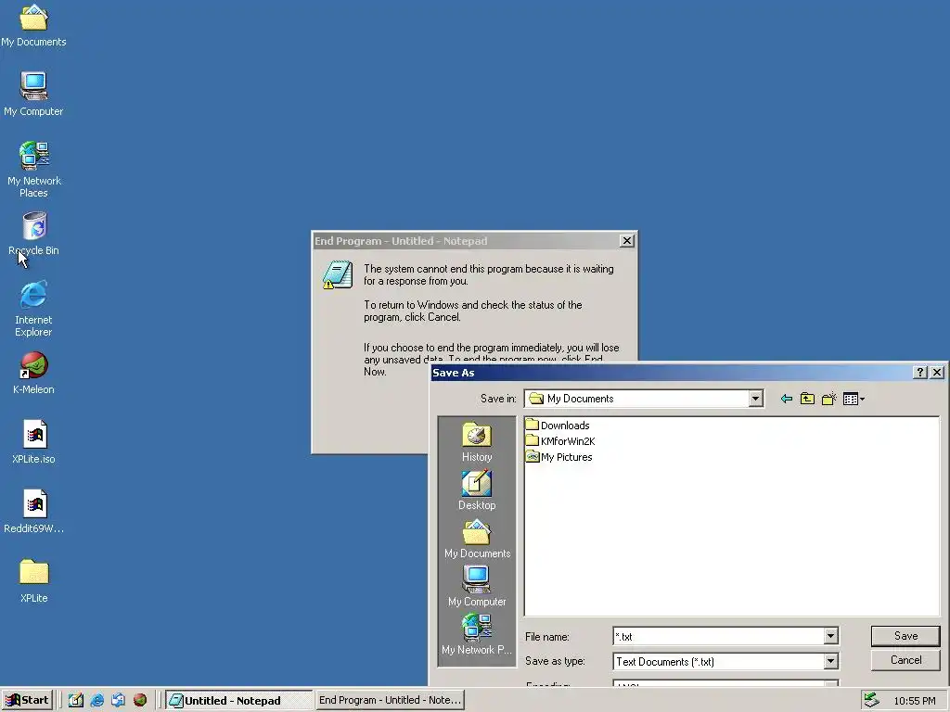Click the 10:55 PM clock
This screenshot has height=712, width=950.
point(914,701)
